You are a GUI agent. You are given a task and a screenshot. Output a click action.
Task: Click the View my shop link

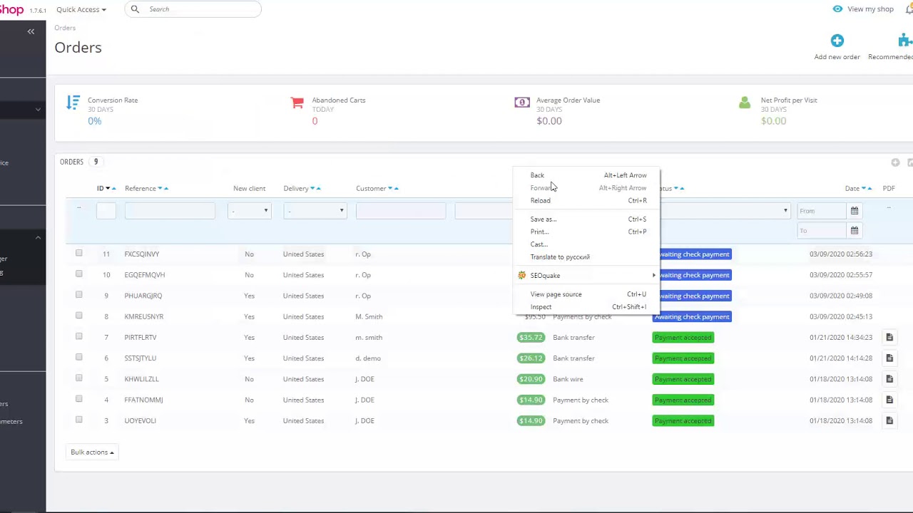click(x=870, y=9)
